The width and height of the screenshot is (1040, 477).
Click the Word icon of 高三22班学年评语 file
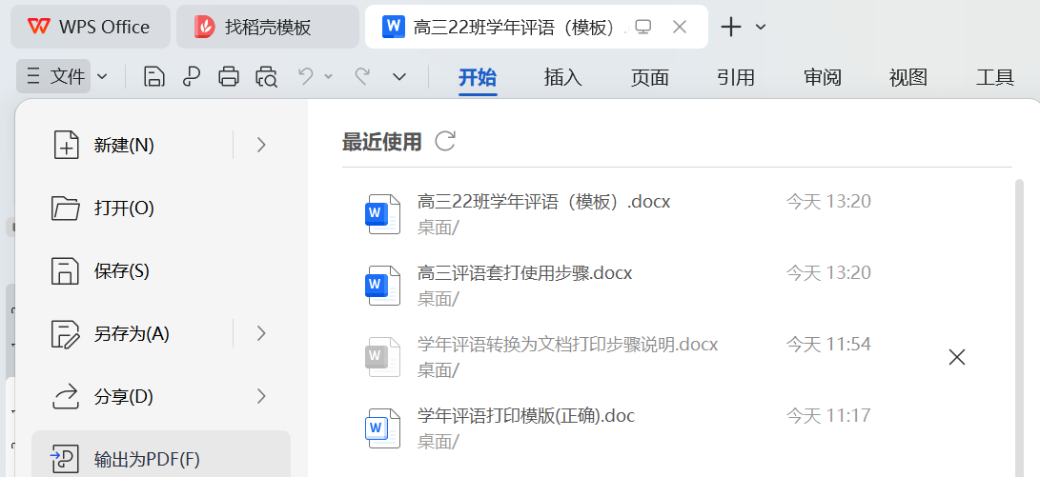382,214
